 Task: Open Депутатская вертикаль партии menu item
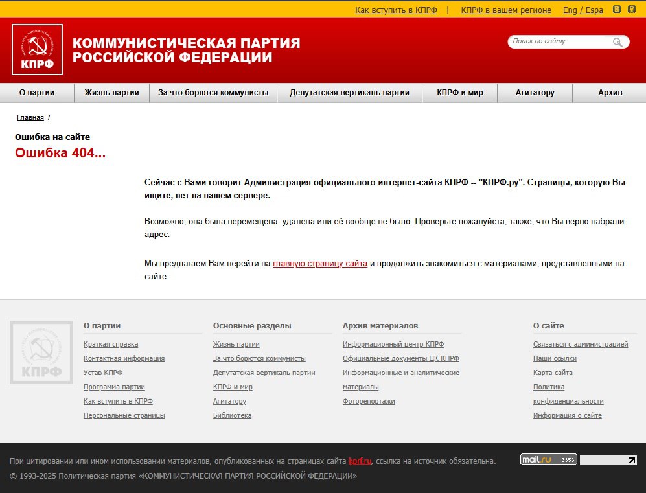[x=349, y=93]
